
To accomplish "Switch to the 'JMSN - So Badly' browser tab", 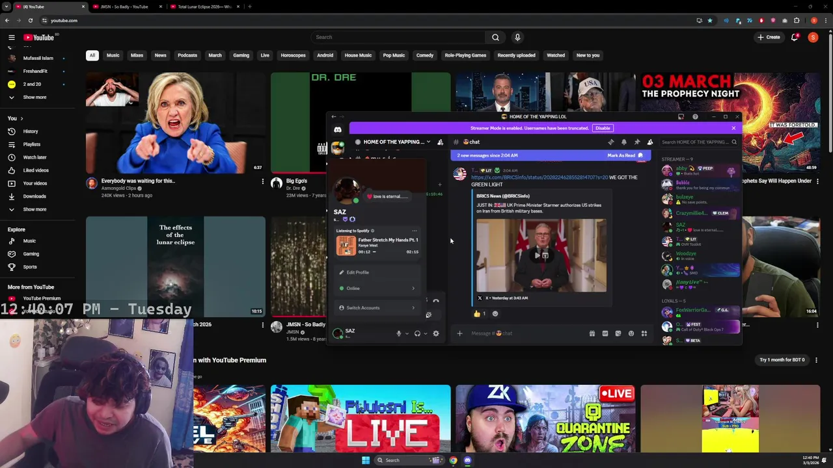I will pos(127,6).
